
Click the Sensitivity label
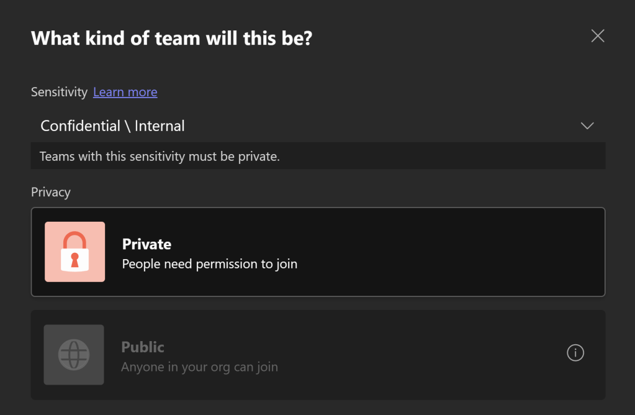tap(59, 92)
